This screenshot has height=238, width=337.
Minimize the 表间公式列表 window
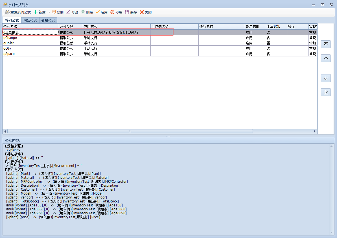point(313,5)
